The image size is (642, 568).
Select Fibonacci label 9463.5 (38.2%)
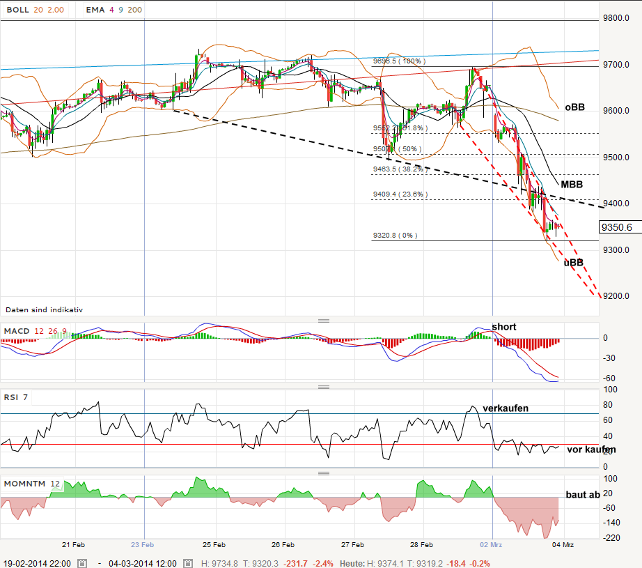pyautogui.click(x=400, y=169)
